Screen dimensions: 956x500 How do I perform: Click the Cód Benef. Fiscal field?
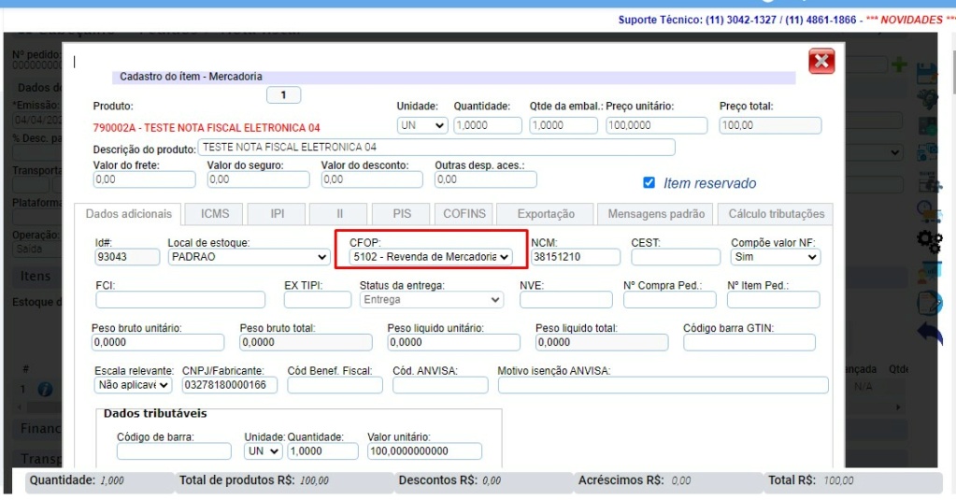335,385
